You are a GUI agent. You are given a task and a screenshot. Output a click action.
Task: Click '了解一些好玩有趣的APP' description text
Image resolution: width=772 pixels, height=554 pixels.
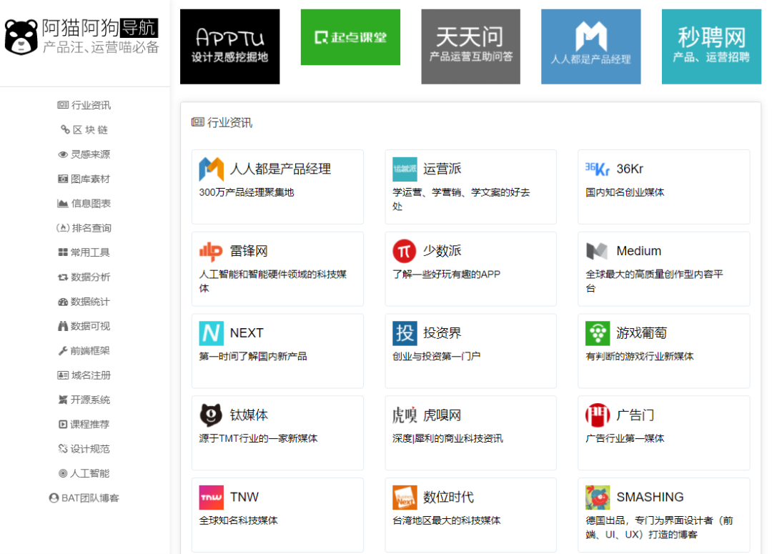[446, 274]
